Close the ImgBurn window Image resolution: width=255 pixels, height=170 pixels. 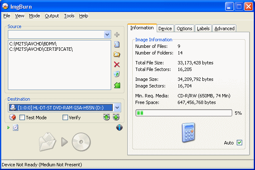[248, 7]
